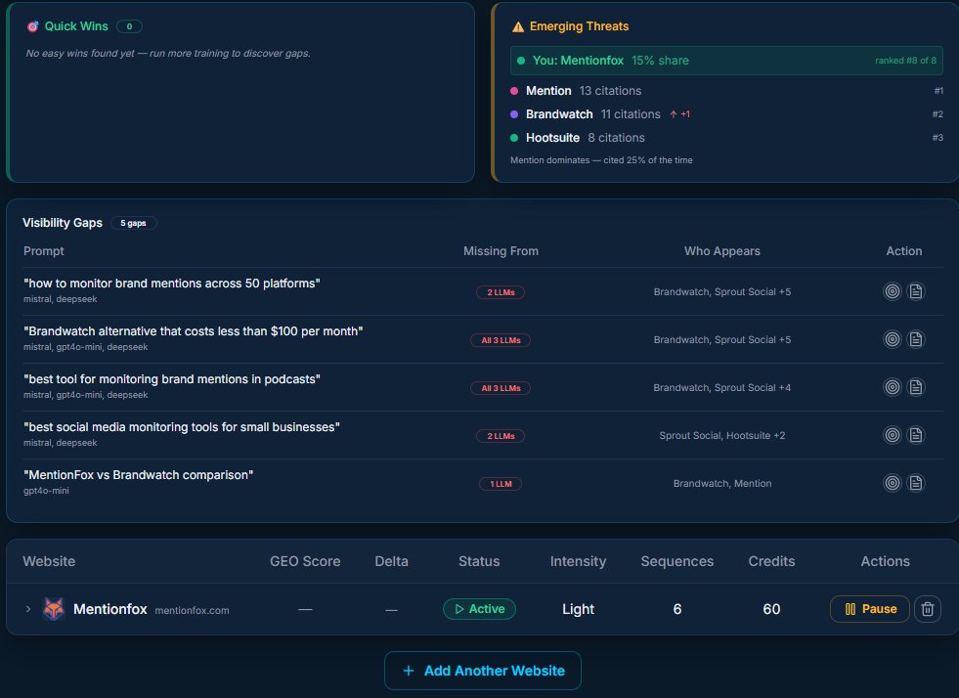Click the Missing From column header
This screenshot has width=959, height=698.
501,251
